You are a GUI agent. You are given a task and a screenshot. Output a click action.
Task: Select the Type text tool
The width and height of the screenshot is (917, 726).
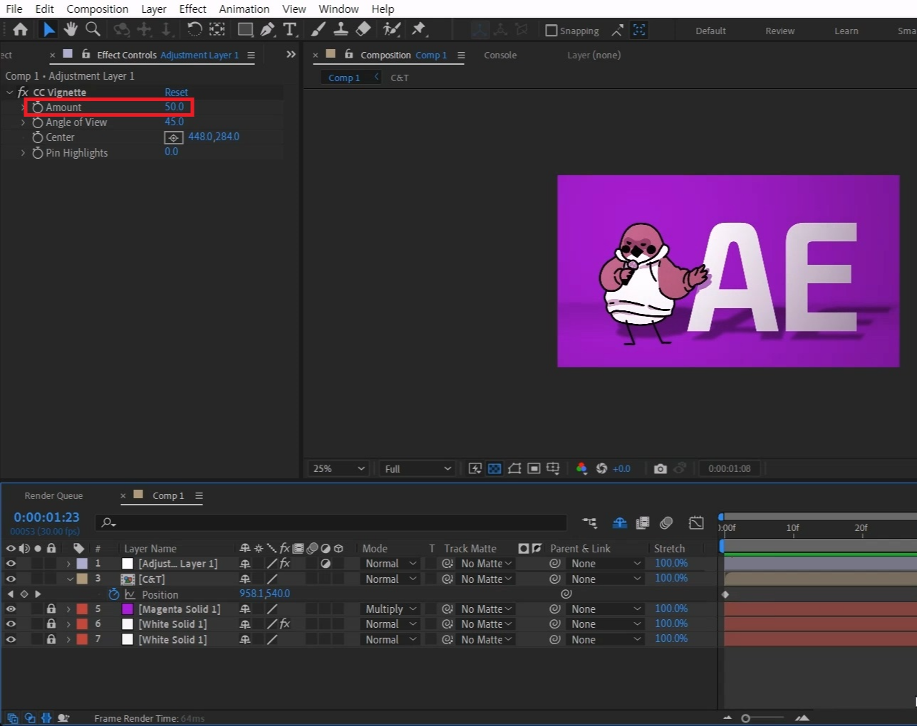coord(289,29)
